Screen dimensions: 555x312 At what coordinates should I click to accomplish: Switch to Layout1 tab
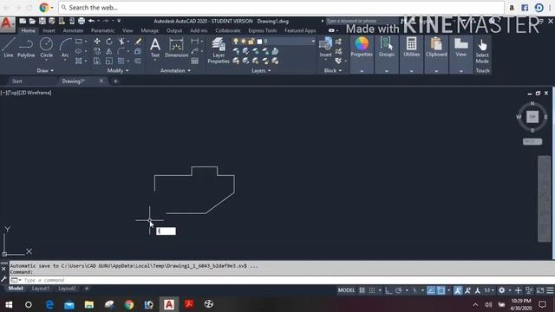click(x=41, y=289)
